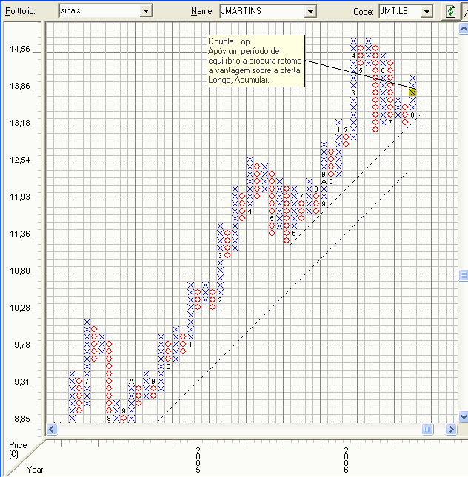Screen dimensions: 468x477
Task: Click the Year axis title
Action: pos(35,470)
